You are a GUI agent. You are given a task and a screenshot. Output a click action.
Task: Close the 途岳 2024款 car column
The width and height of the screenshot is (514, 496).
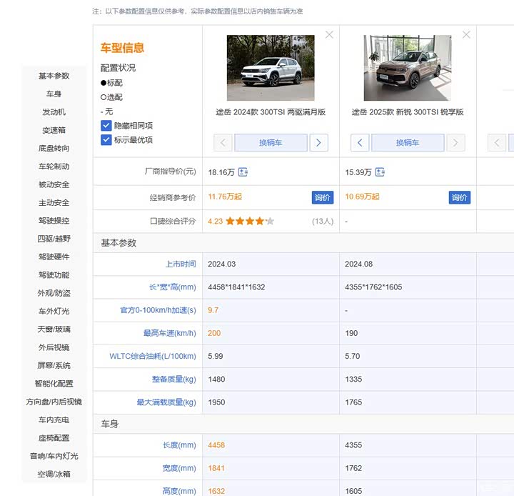click(x=329, y=34)
